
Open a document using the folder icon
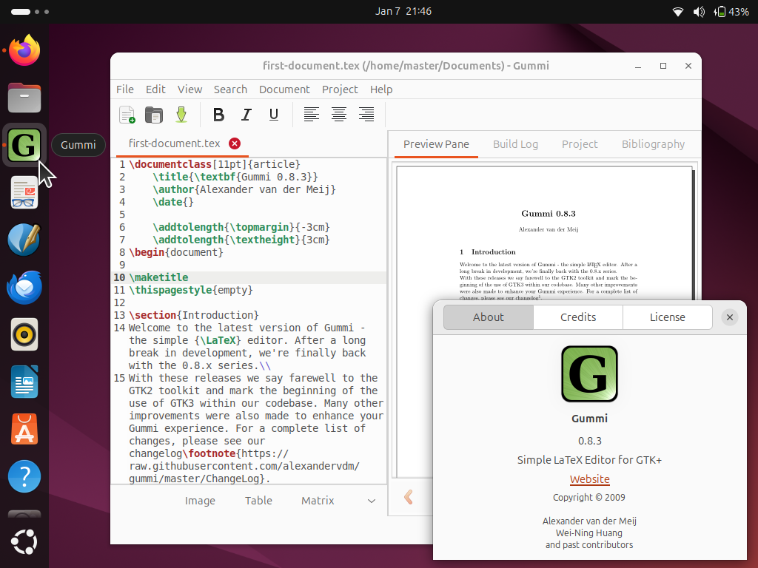tap(154, 115)
